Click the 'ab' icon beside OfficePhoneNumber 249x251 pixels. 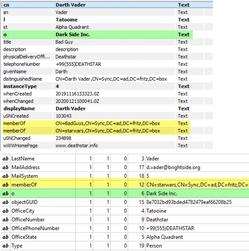coord(5,228)
